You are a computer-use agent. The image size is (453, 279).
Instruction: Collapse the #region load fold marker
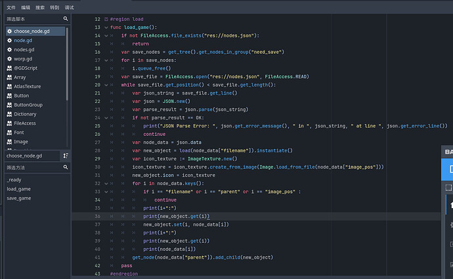(106, 19)
